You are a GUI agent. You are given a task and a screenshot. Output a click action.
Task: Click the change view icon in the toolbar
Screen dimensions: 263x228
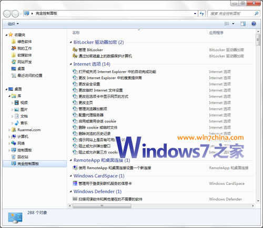227,24
